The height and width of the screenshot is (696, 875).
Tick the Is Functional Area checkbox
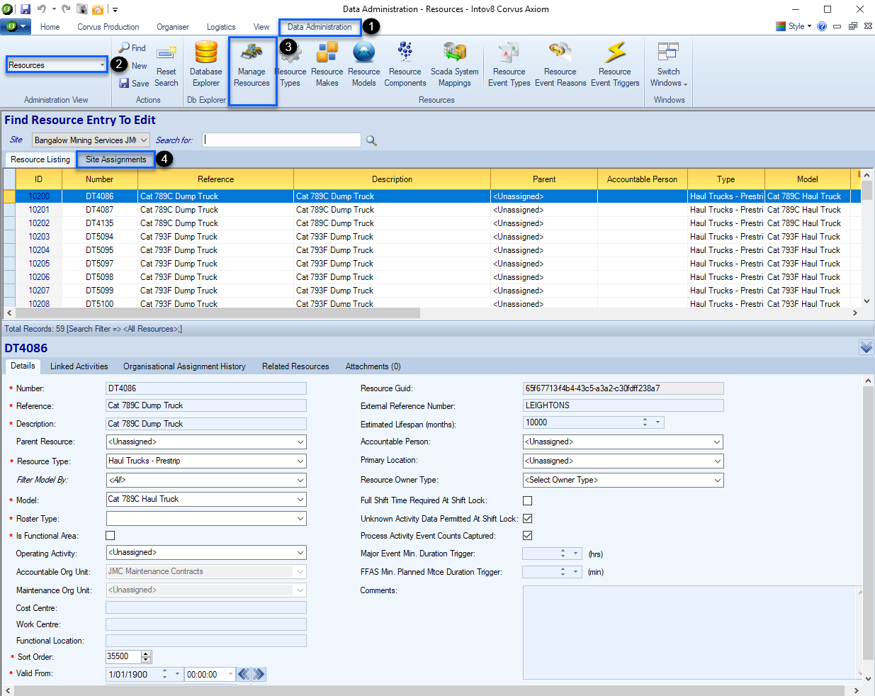110,536
